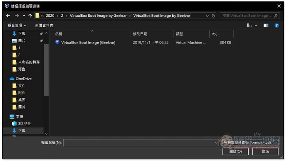
Task: Expand the address bar history dropdown
Action: coord(207,16)
